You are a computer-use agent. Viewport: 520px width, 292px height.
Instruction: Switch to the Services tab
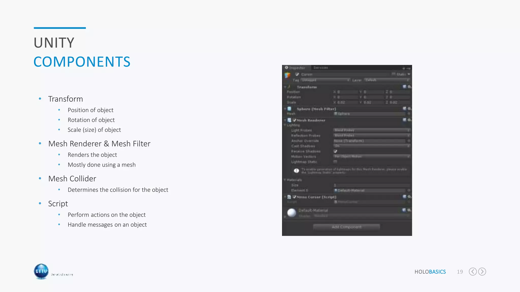coord(320,68)
